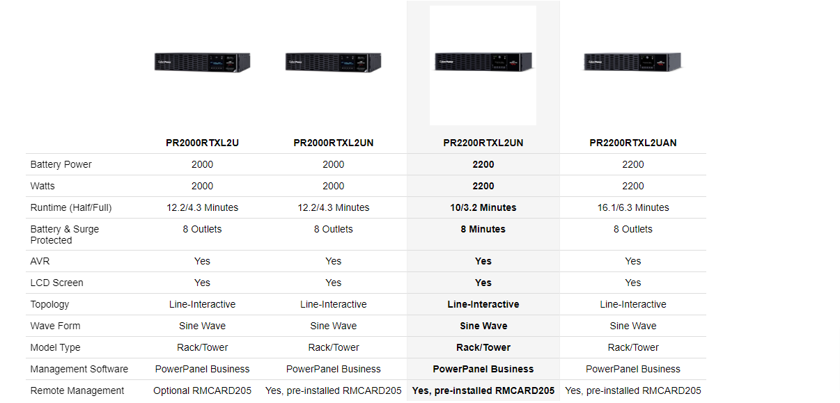Click the Runtime (Half/Full) row label

point(71,207)
